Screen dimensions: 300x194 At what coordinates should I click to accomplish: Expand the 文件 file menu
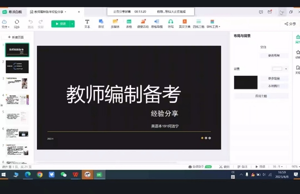[5, 24]
